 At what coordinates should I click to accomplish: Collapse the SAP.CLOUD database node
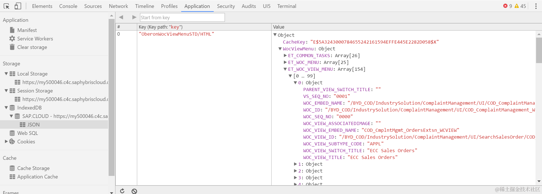pos(11,116)
